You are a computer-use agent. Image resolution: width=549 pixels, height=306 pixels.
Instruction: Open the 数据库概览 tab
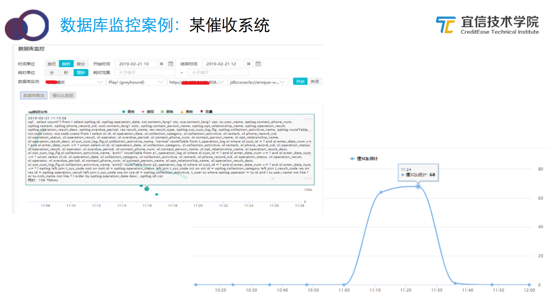34,95
